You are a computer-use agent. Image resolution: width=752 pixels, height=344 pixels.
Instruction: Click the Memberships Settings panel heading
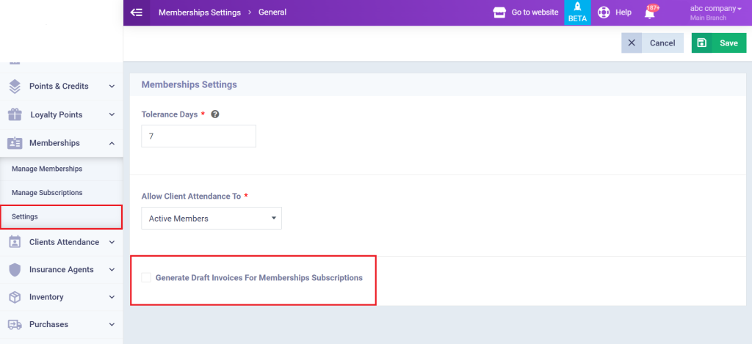pyautogui.click(x=189, y=85)
